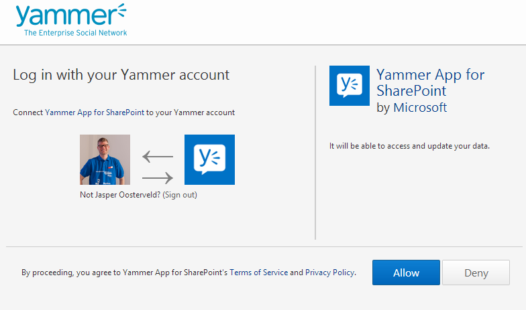Click the Allow button
This screenshot has height=310, width=526.
coord(407,273)
